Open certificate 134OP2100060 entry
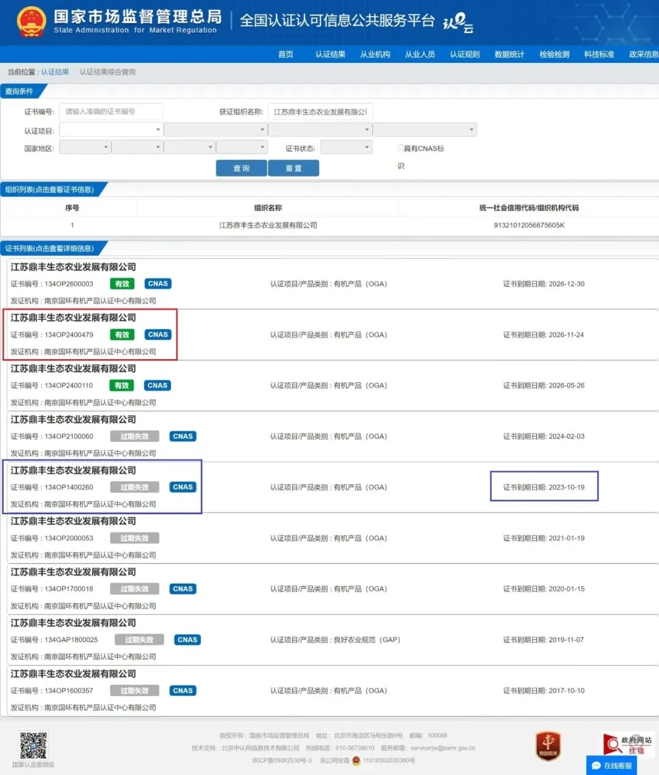This screenshot has width=659, height=775. pos(333,436)
